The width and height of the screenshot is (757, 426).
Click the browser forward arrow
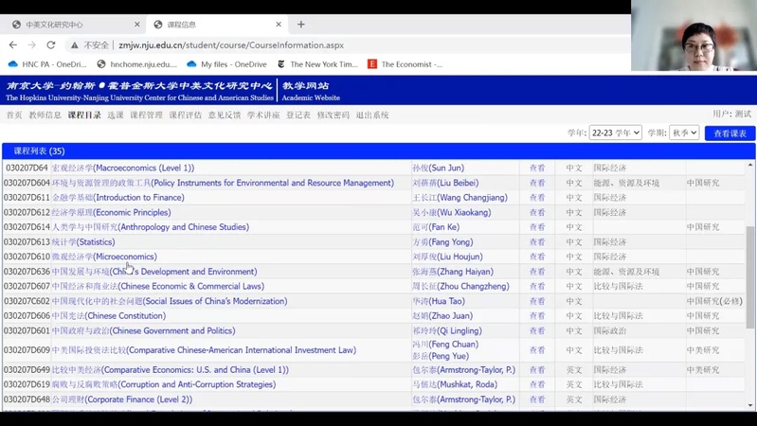click(32, 44)
